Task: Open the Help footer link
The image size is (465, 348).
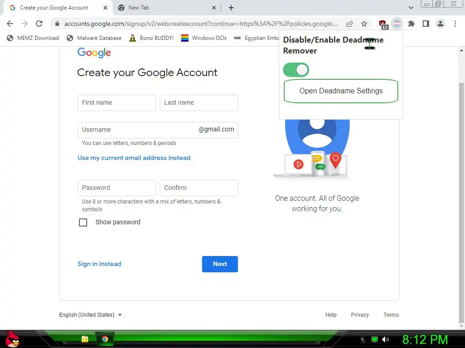Action: [x=331, y=314]
